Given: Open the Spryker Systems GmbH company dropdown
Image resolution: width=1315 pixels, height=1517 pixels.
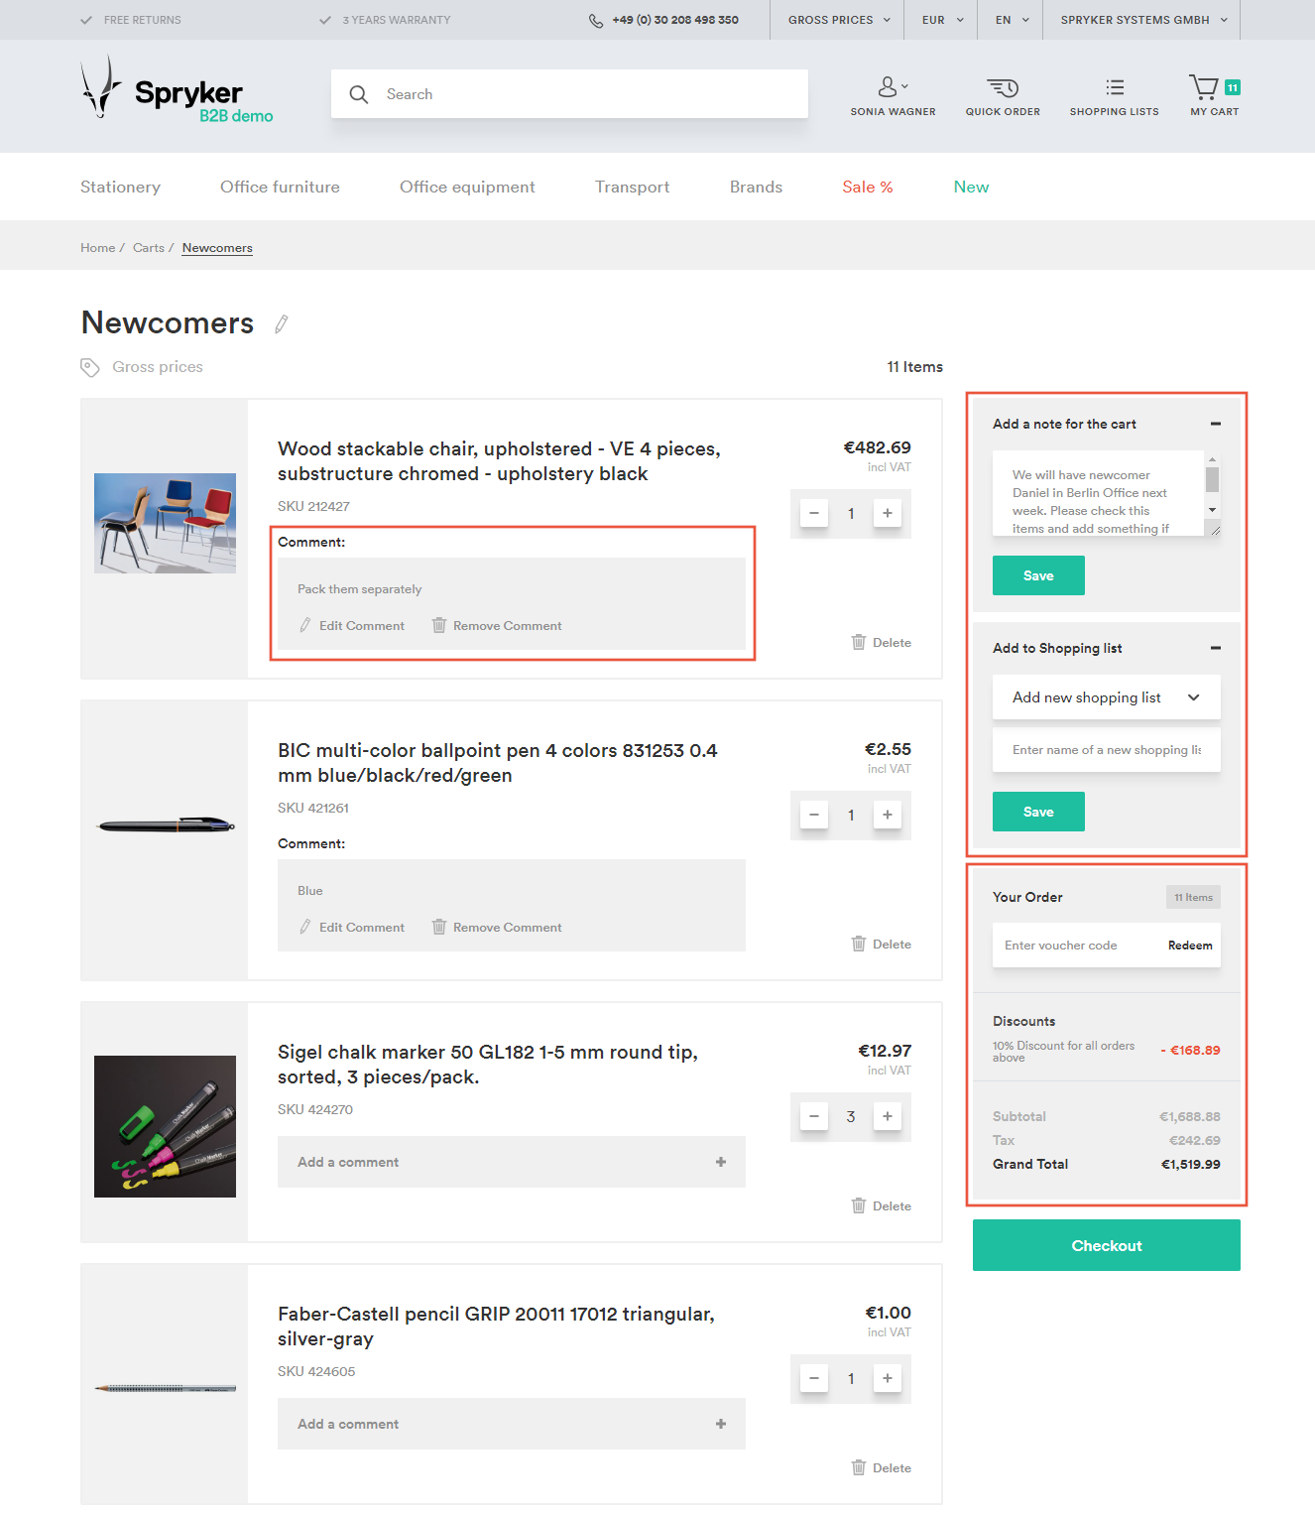Looking at the screenshot, I should click(1143, 20).
